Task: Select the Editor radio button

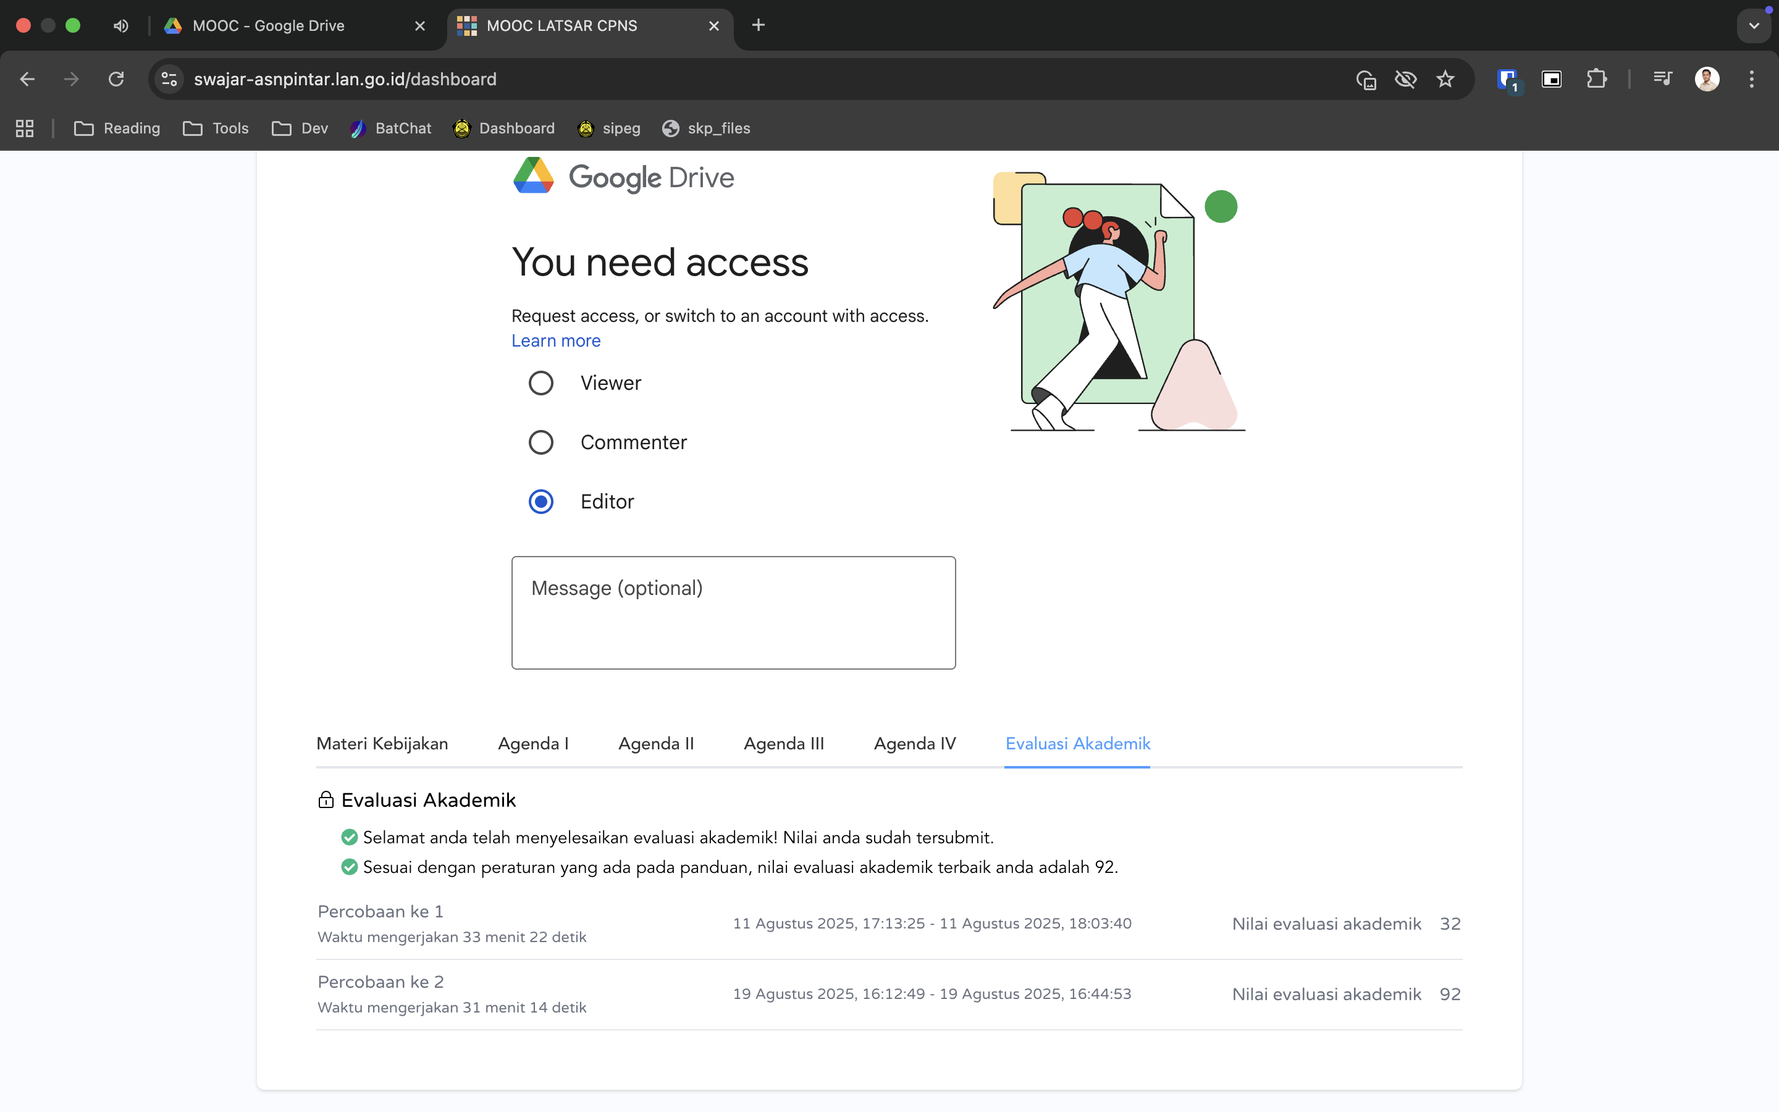Action: point(541,502)
